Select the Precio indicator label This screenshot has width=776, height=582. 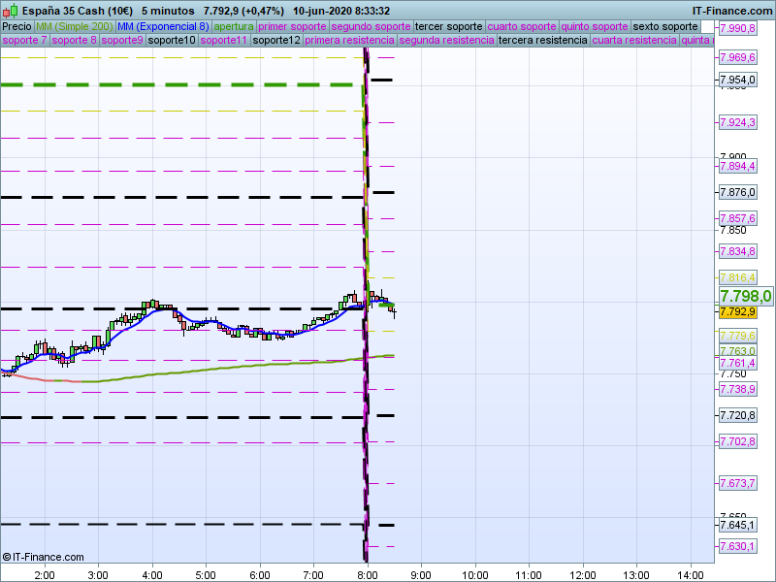pos(16,26)
